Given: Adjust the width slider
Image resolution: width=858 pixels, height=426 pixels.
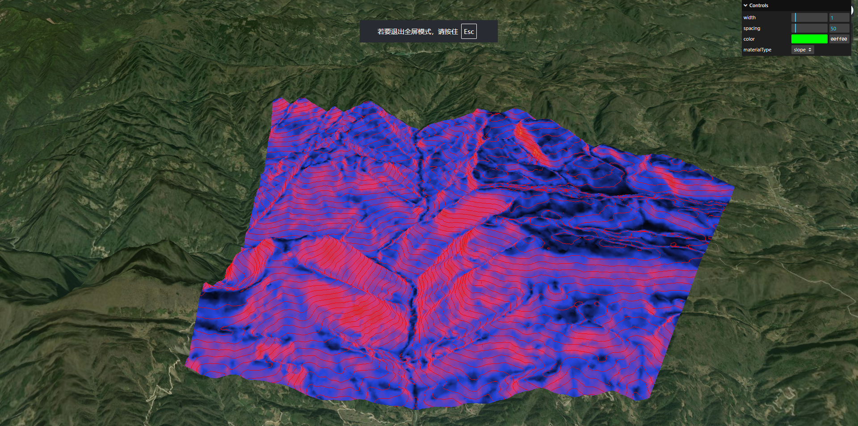Looking at the screenshot, I should (x=809, y=17).
